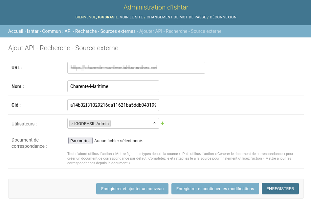The image size is (311, 199).
Task: Click the DÉCONNEXION link
Action: [x=223, y=17]
